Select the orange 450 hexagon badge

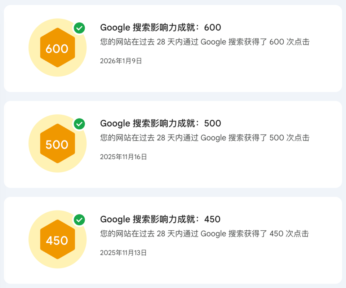[57, 239]
